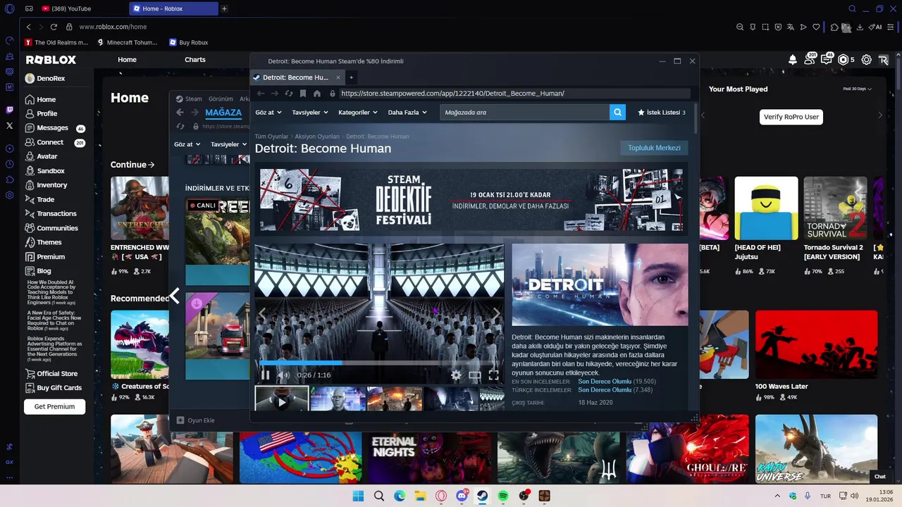Focus the 'Mağazada ara' search field
The width and height of the screenshot is (902, 507).
click(525, 112)
